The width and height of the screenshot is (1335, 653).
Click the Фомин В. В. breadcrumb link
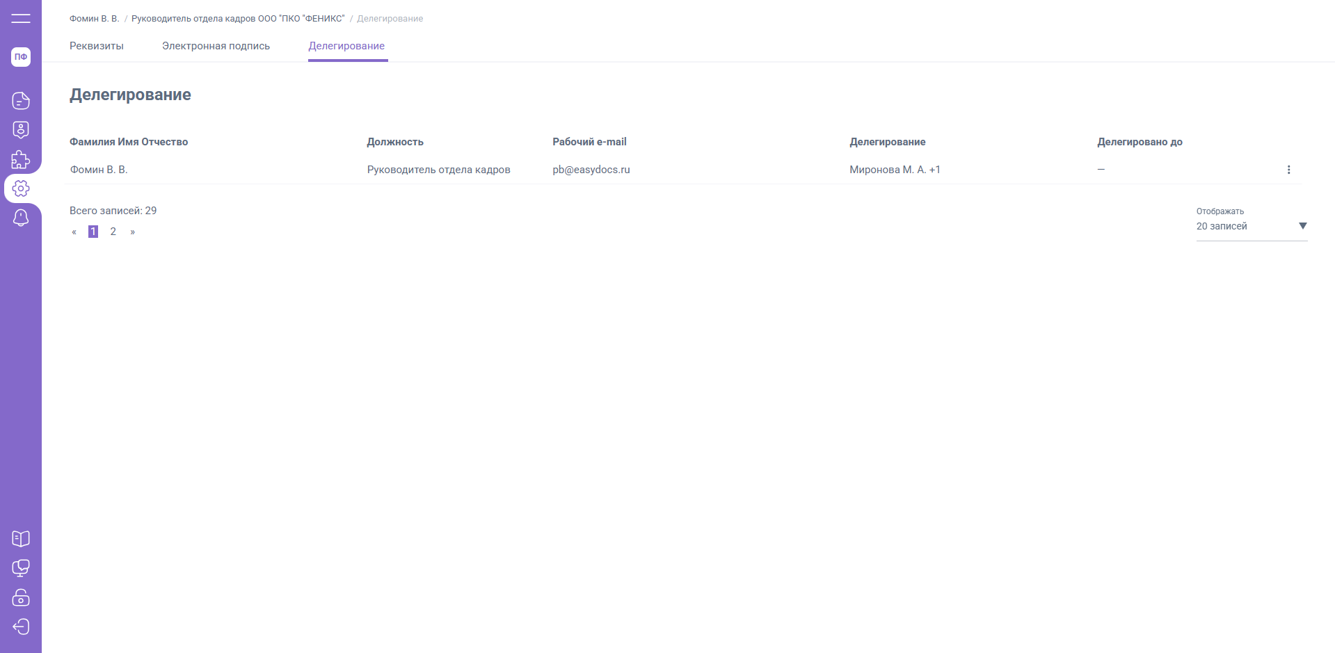point(94,19)
